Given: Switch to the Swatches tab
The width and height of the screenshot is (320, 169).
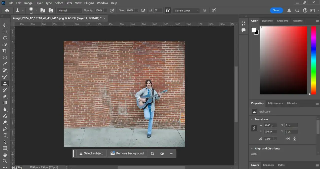Looking at the screenshot, I should [267, 21].
